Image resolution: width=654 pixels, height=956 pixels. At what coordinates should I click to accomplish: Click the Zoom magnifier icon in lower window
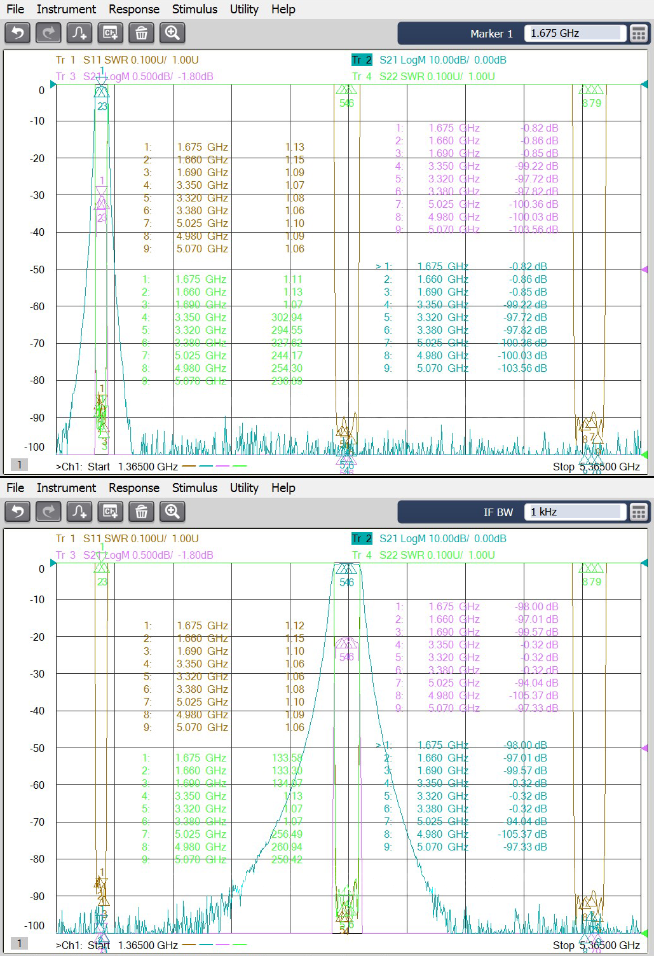tap(172, 512)
